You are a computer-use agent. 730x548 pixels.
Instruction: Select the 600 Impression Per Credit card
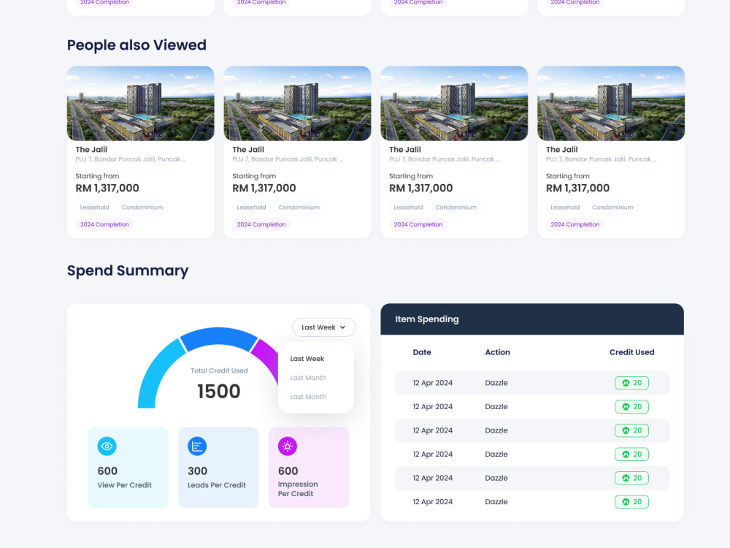tap(309, 468)
